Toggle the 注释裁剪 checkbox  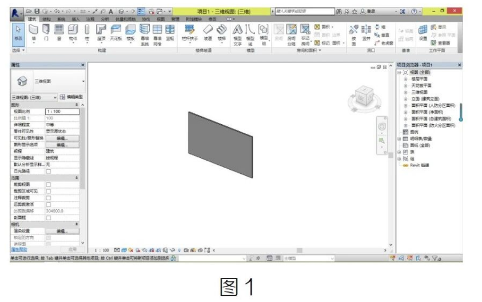(49, 198)
